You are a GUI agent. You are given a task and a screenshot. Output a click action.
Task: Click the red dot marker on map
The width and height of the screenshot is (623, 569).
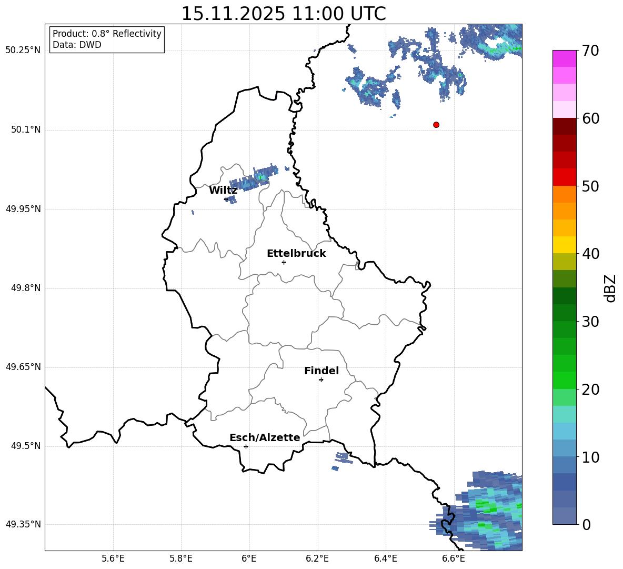tap(436, 125)
